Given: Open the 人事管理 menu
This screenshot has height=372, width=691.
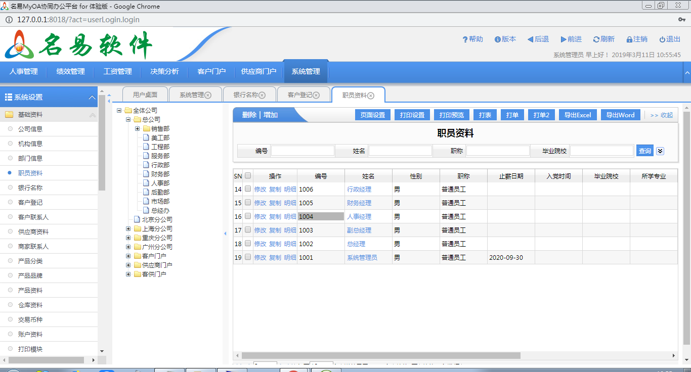Looking at the screenshot, I should tap(23, 72).
